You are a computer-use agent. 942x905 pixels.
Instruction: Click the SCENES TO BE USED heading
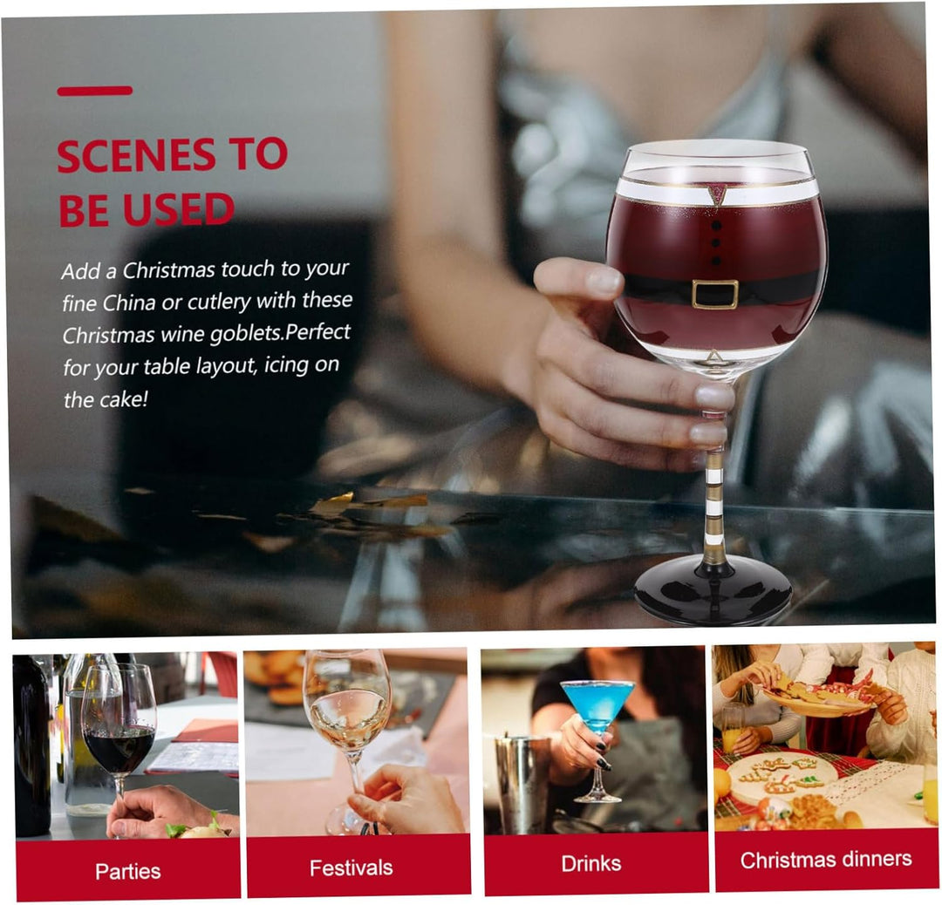tap(172, 182)
